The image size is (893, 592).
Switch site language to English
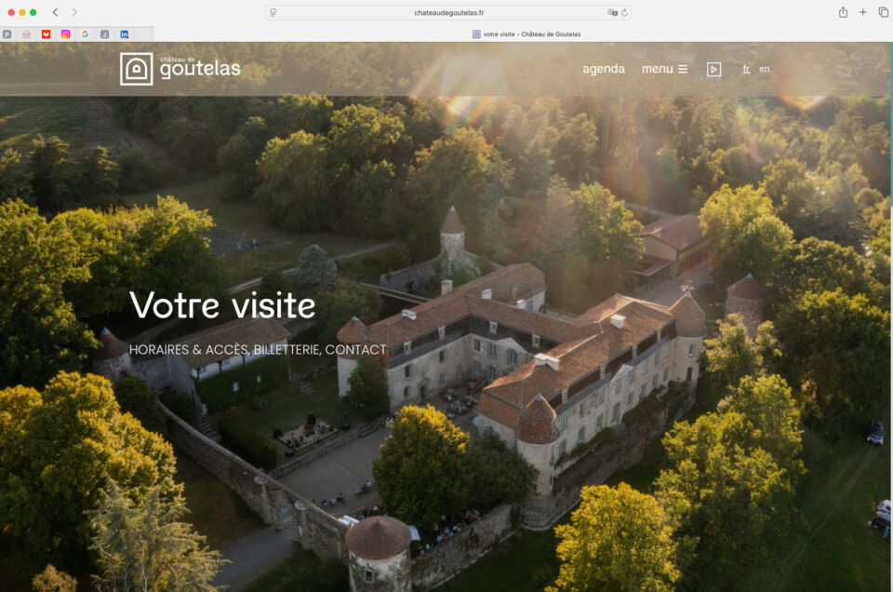click(765, 69)
